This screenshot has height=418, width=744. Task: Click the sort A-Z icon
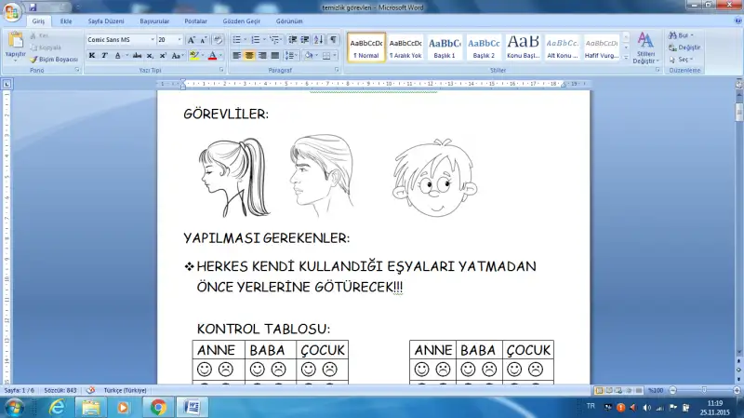318,40
